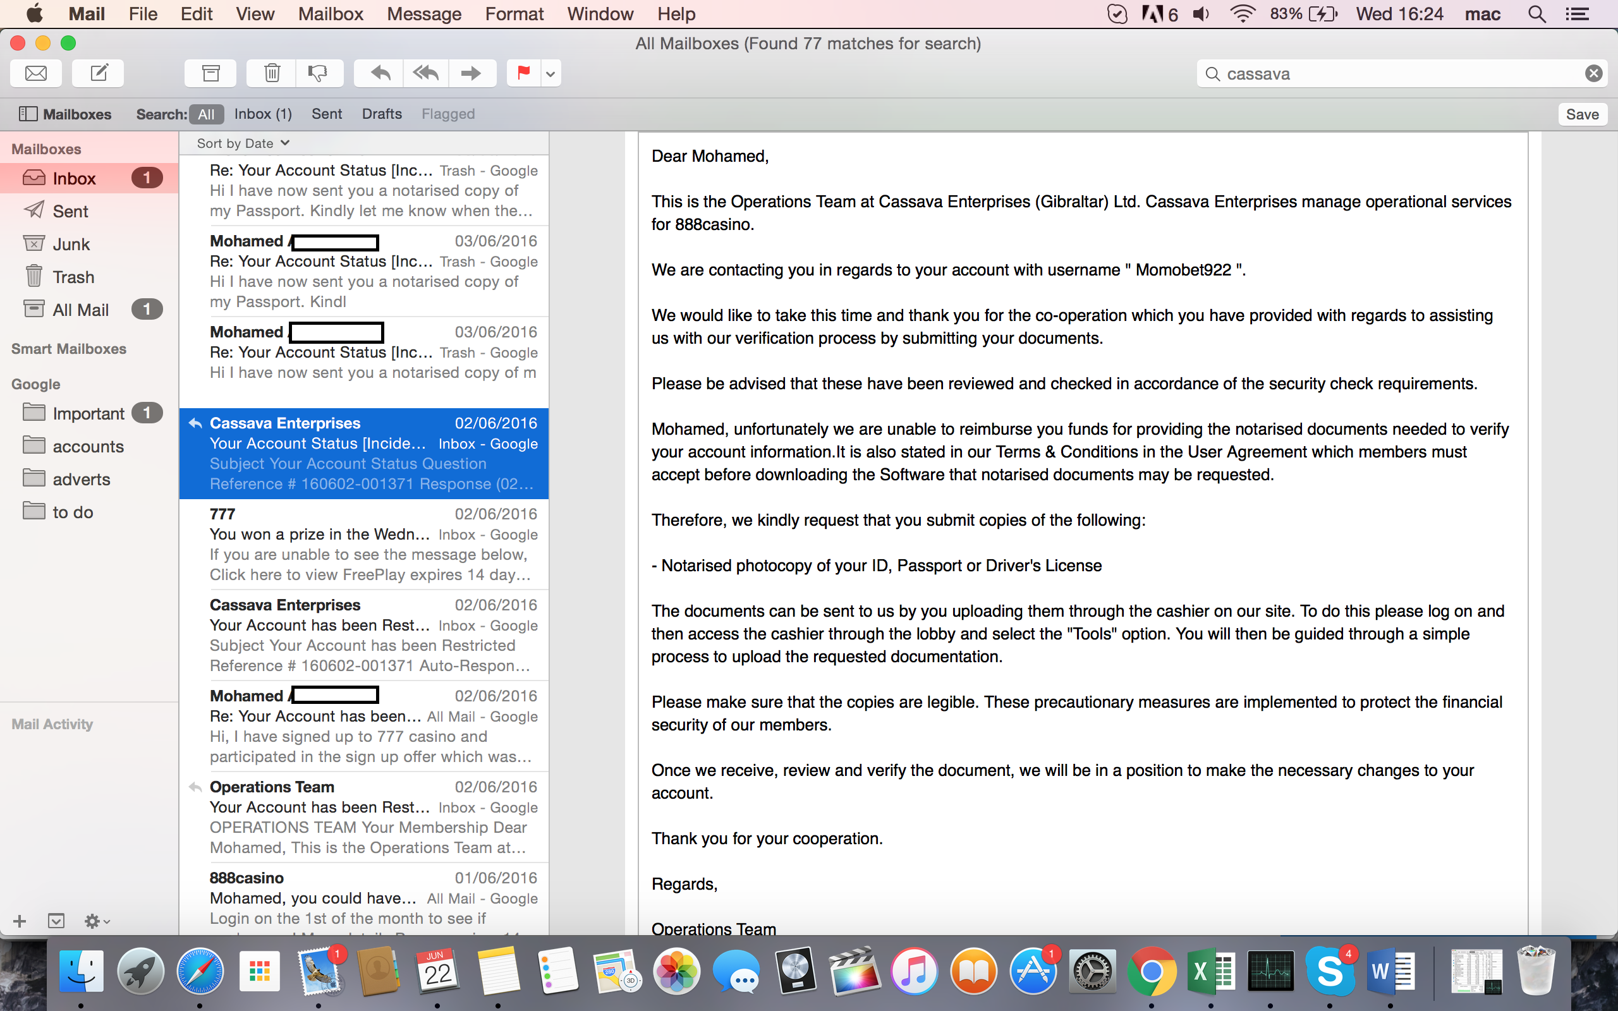1618x1011 pixels.
Task: Filter search to Drafts
Action: tap(382, 114)
